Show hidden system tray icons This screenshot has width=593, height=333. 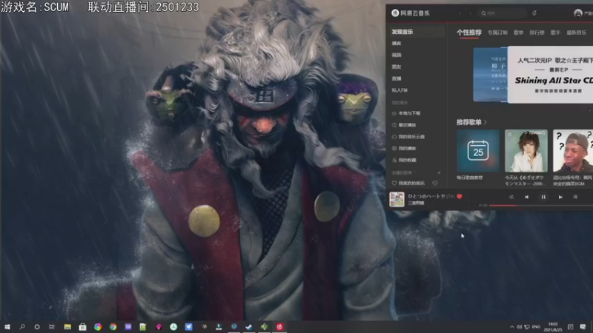[512, 327]
